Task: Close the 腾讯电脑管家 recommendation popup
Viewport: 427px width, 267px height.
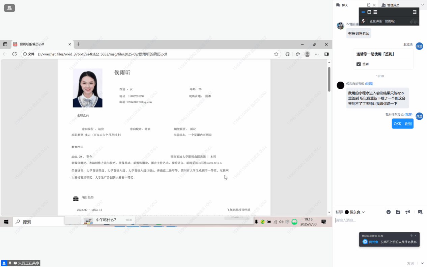Action: pyautogui.click(x=416, y=236)
